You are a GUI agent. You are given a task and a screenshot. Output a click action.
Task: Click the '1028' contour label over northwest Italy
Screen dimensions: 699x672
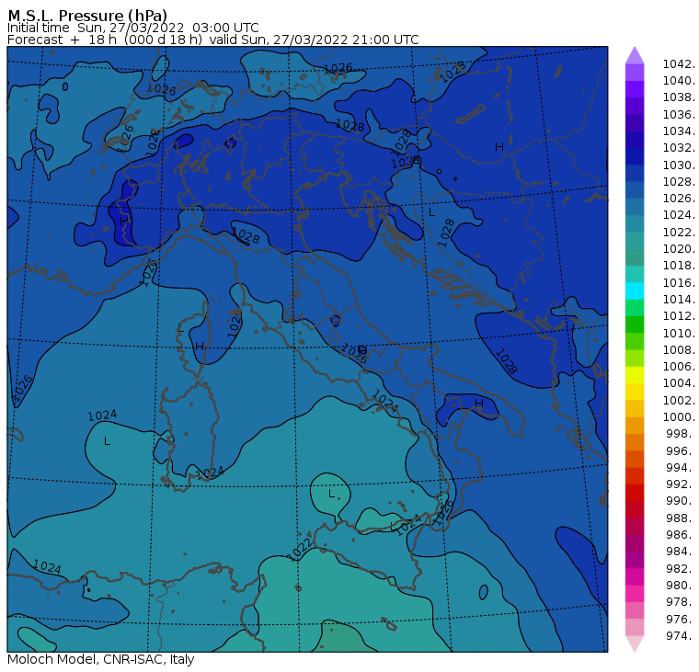pos(246,235)
